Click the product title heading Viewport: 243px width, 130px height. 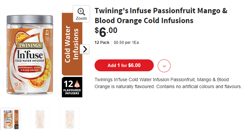(161, 16)
